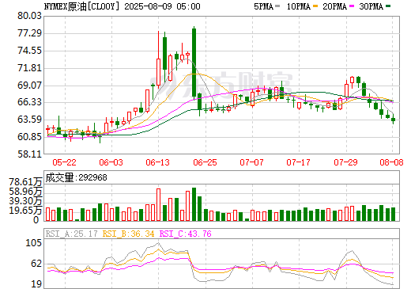Click the 30PMA legend label
The width and height of the screenshot is (411, 289).
371,6
